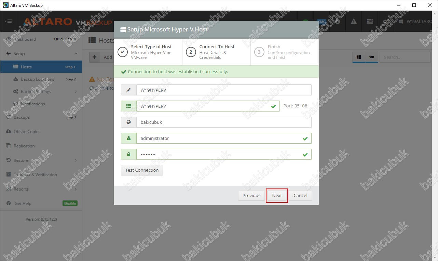Click the domain field containing bakicubuk
This screenshot has width=438, height=261.
[224, 122]
